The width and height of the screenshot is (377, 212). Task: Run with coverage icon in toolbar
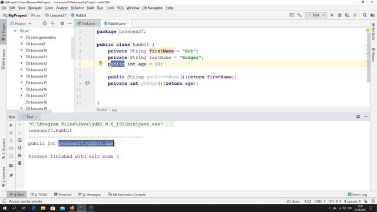(347, 15)
